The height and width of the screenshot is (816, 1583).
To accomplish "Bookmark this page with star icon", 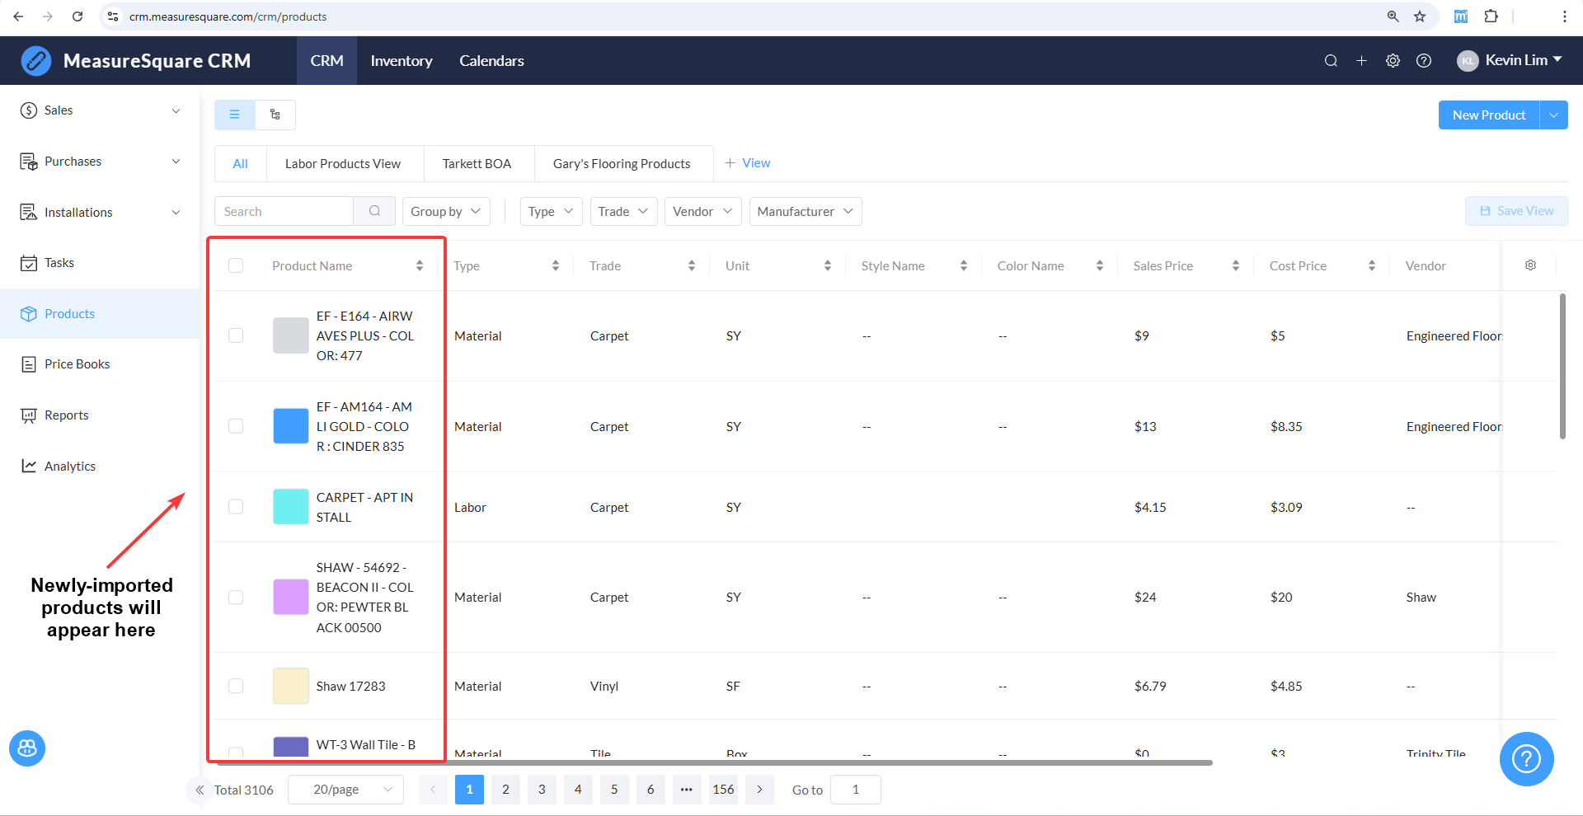I will pos(1420,16).
